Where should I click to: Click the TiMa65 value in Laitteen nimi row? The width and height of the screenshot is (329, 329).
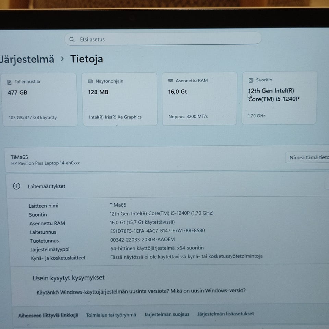[x=118, y=205]
